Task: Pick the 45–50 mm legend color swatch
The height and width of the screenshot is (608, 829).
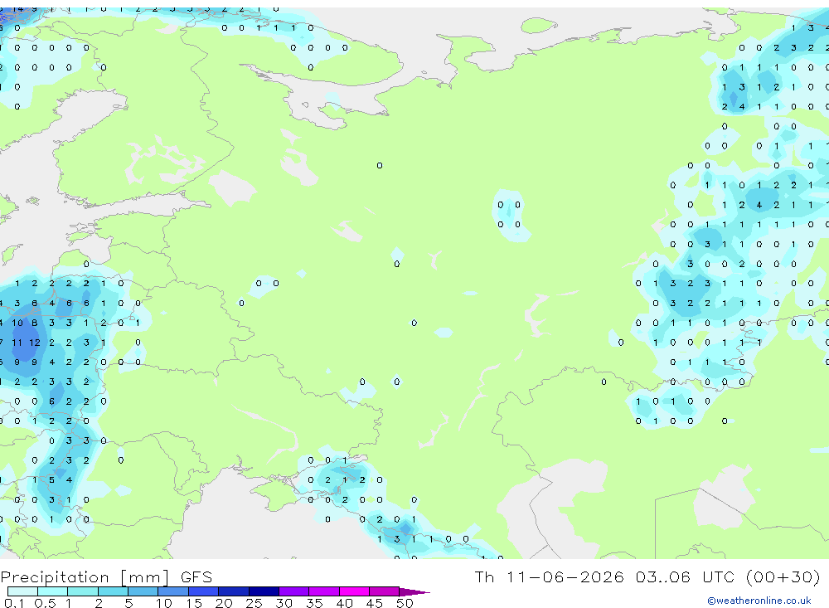Action: [x=385, y=591]
